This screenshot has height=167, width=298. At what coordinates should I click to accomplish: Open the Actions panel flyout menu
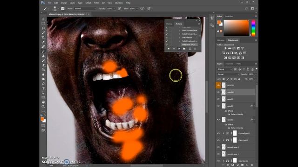click(x=199, y=24)
